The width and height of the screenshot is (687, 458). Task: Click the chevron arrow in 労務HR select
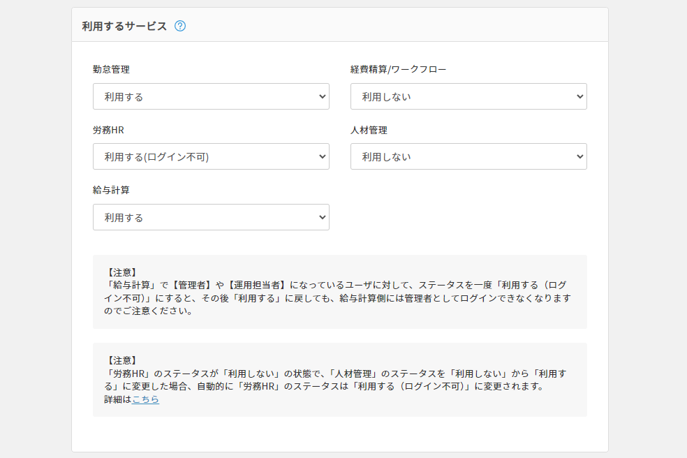[322, 156]
